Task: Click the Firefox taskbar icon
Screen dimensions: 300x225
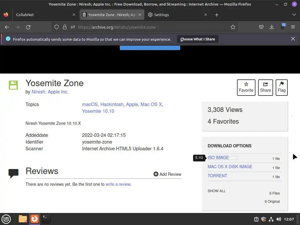Action: pos(35,219)
